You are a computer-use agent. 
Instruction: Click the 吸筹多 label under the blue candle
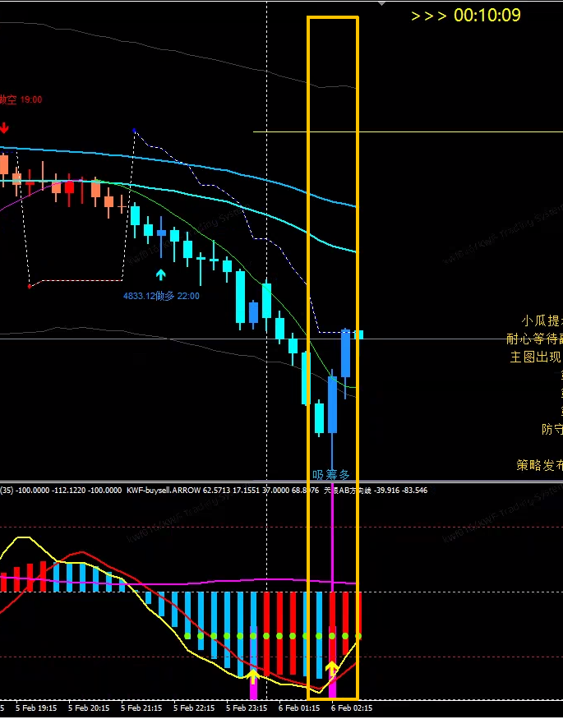coord(331,475)
